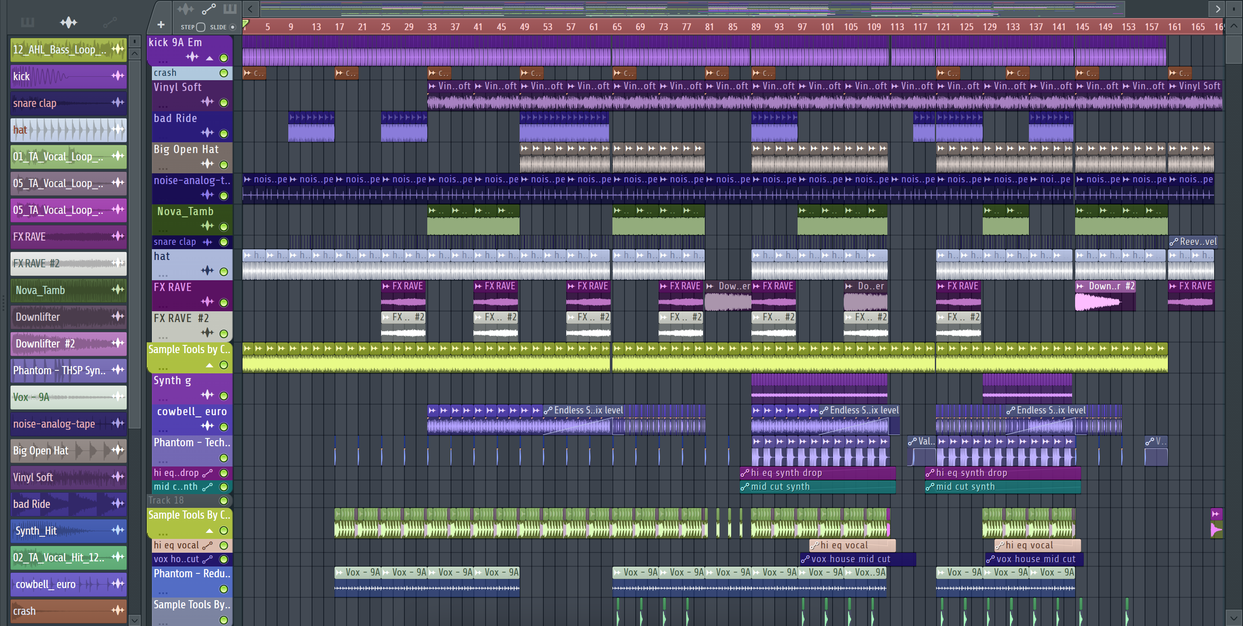Mute the crash track
The image size is (1243, 626).
click(x=224, y=73)
